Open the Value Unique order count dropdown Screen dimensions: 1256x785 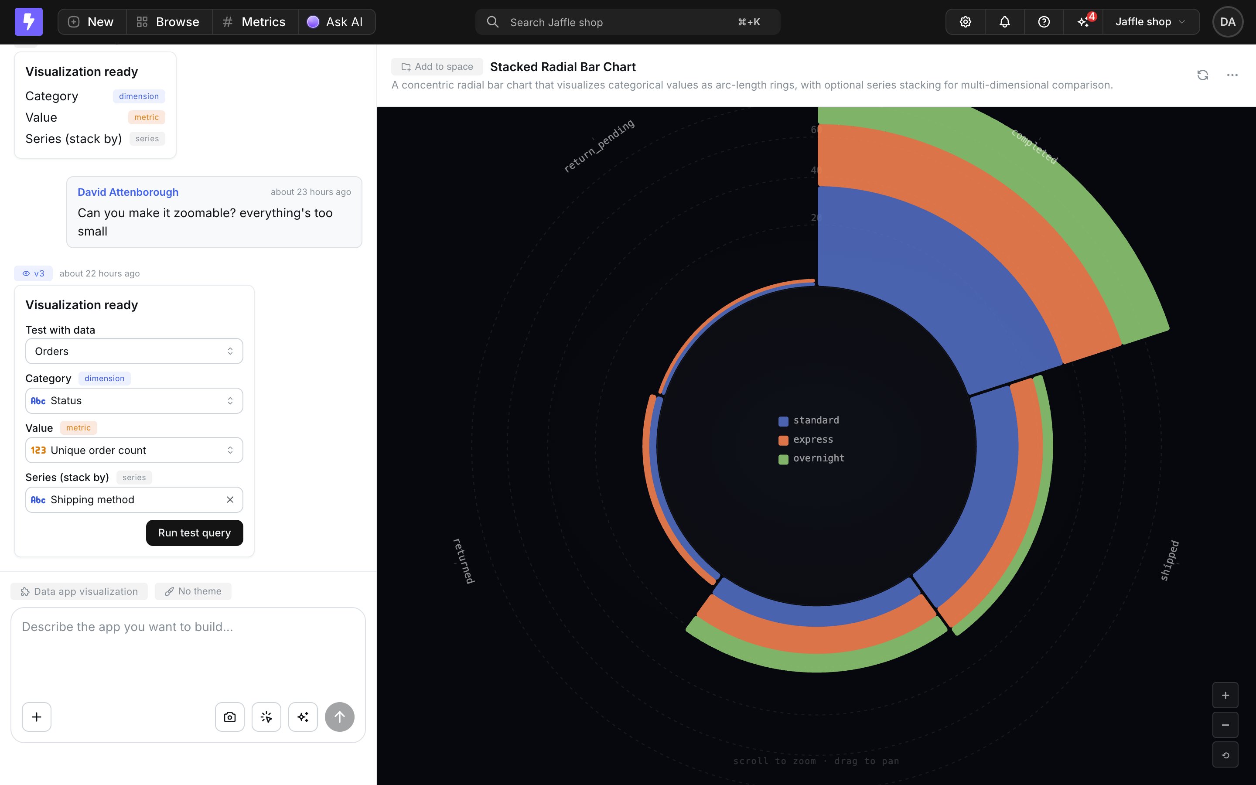coord(134,450)
